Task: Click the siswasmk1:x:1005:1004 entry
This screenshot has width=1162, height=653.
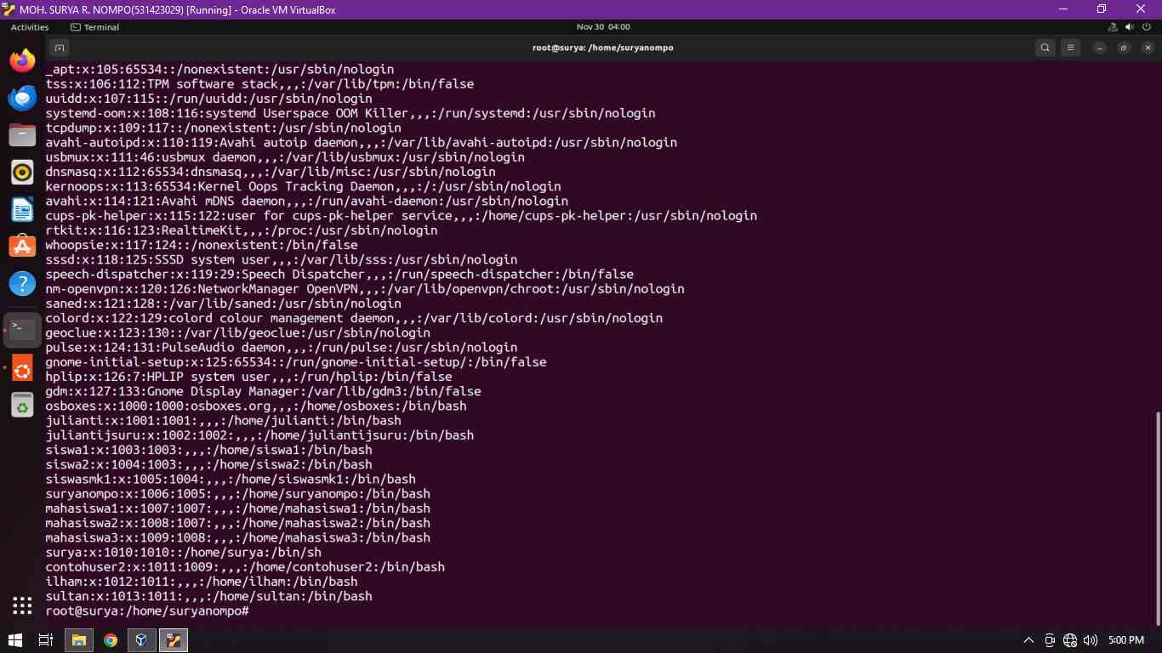Action: [231, 479]
